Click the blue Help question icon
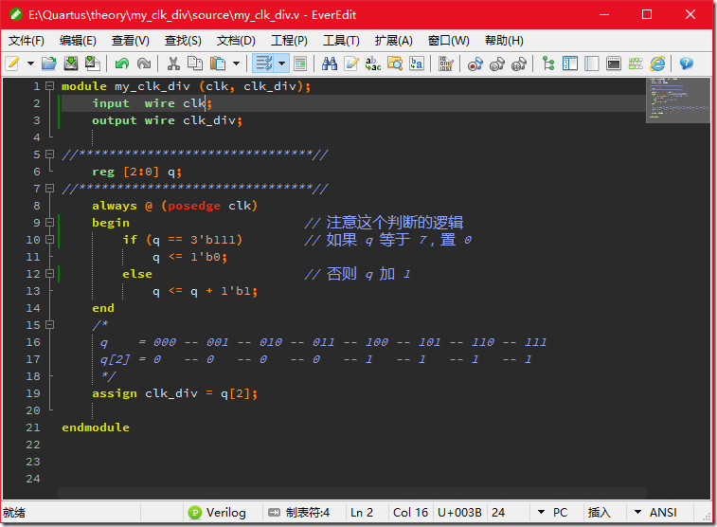 coord(687,64)
